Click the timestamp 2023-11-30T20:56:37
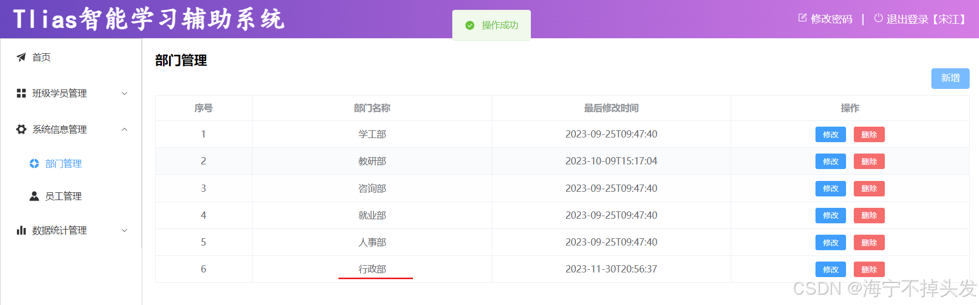Viewport: 979px width, 305px height. click(611, 269)
